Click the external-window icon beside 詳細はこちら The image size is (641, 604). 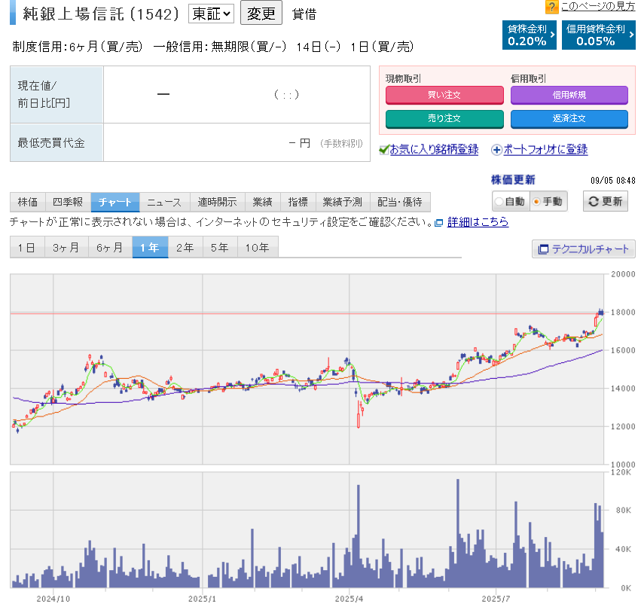pyautogui.click(x=439, y=223)
